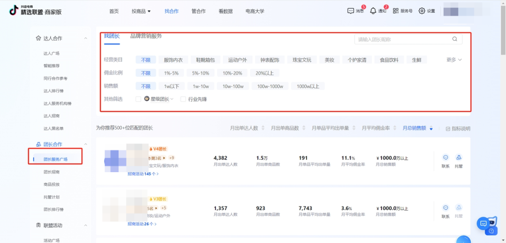Screen dimensions: 506x243
Task: Select 不限 in 经营类目 row
Action: 146,60
